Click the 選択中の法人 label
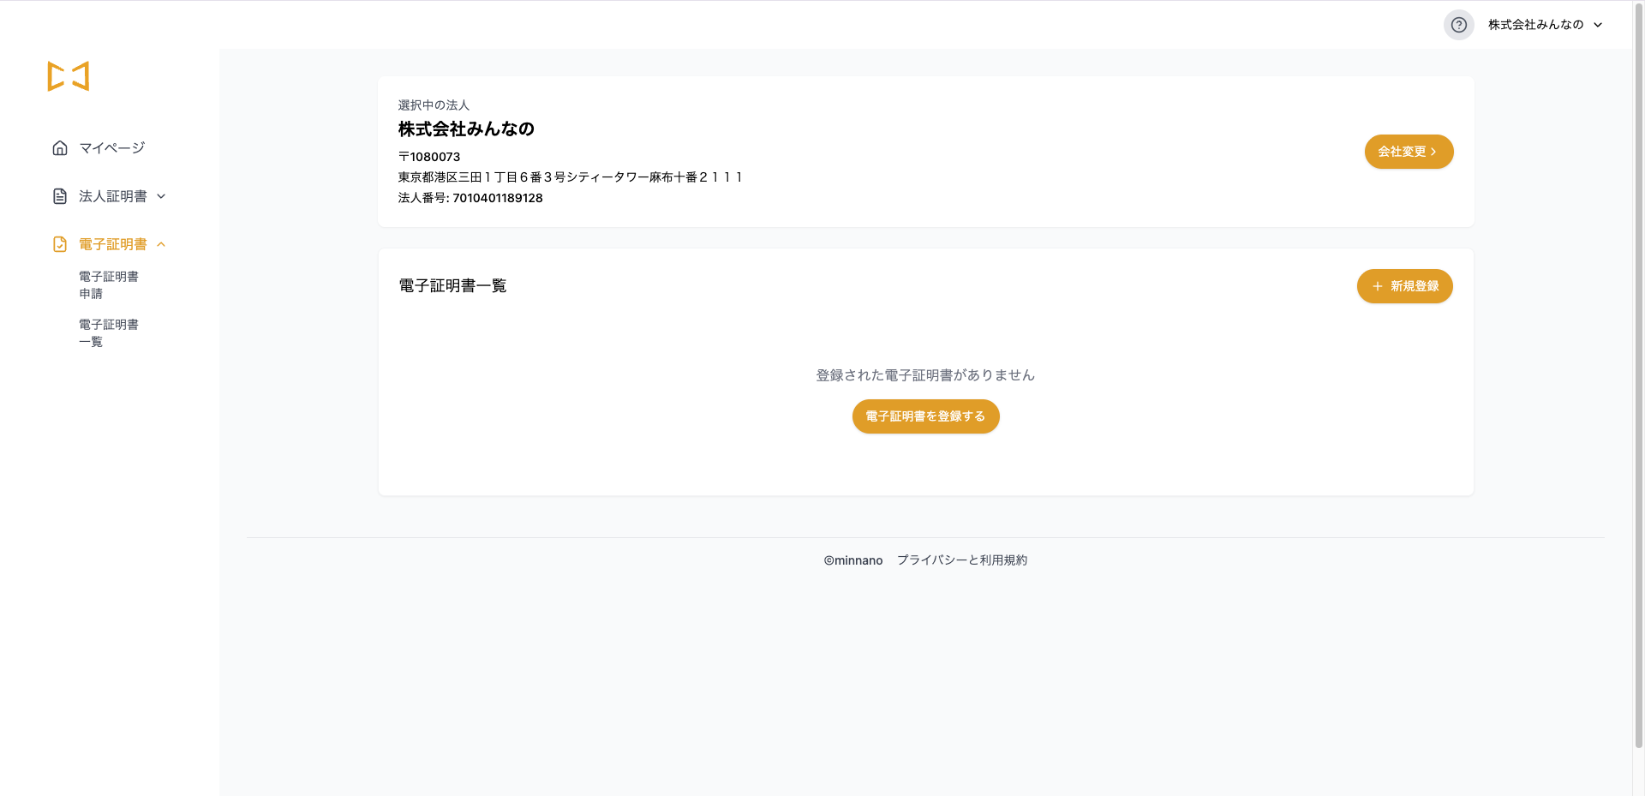This screenshot has width=1645, height=796. pos(434,105)
